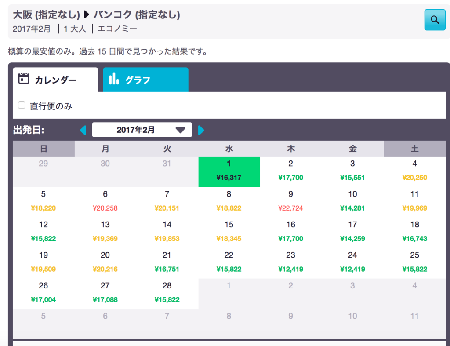Switch to the グラフ tab
450x346 pixels.
tap(145, 80)
